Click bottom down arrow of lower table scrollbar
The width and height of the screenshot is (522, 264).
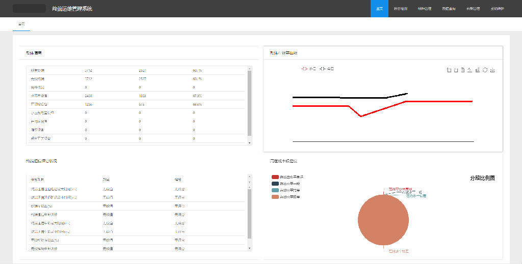point(250,248)
